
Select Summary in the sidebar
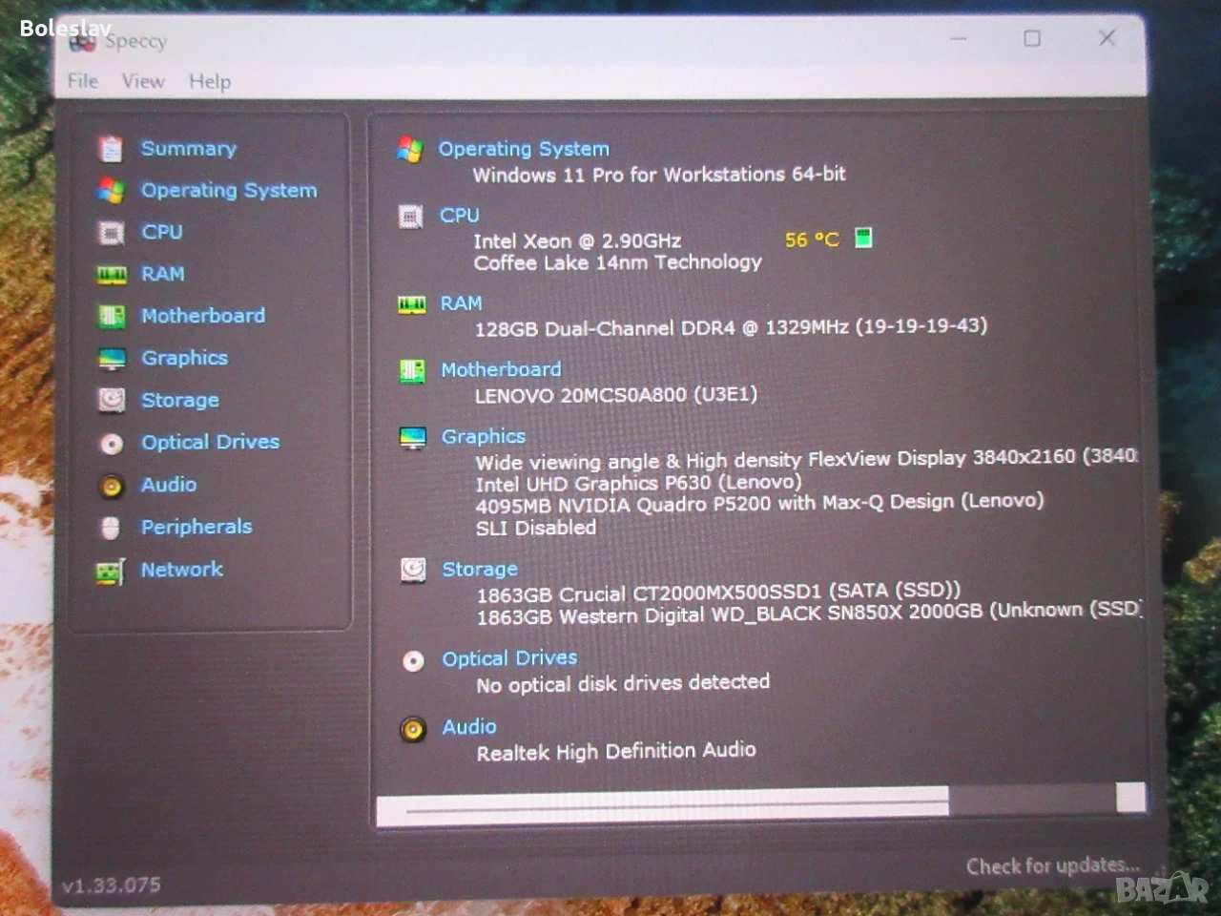coord(189,149)
